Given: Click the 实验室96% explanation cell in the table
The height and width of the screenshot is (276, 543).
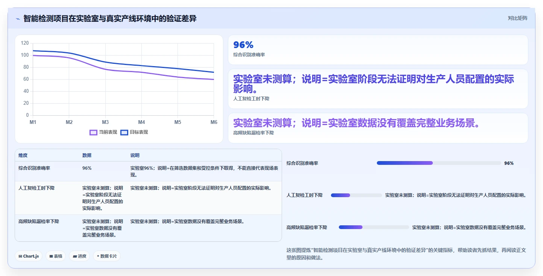Looking at the screenshot, I should (x=204, y=172).
